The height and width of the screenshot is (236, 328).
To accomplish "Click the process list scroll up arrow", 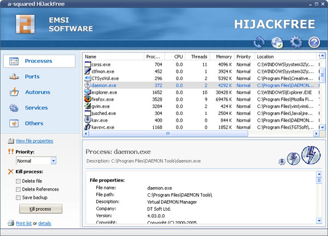I will point(323,56).
